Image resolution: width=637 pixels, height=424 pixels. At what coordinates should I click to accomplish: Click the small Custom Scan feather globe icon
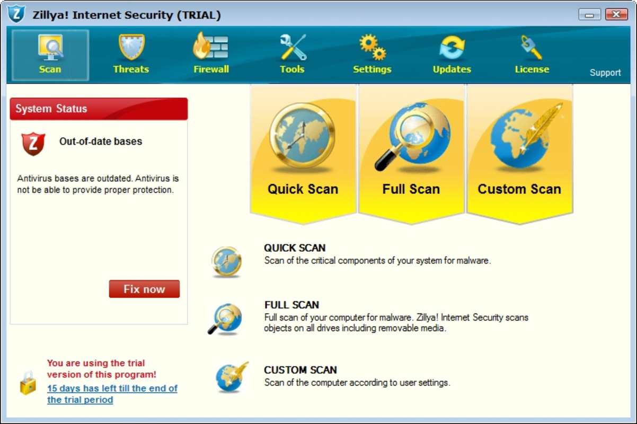(232, 376)
